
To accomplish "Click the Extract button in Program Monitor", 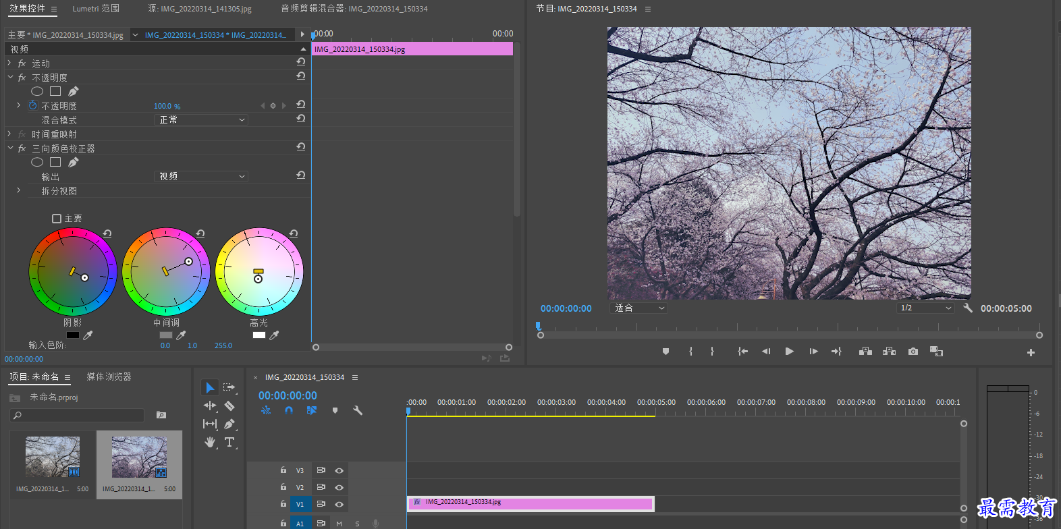I will pyautogui.click(x=890, y=352).
